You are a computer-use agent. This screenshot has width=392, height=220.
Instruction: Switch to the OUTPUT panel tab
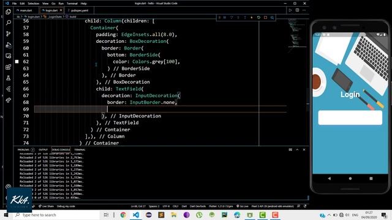point(43,150)
